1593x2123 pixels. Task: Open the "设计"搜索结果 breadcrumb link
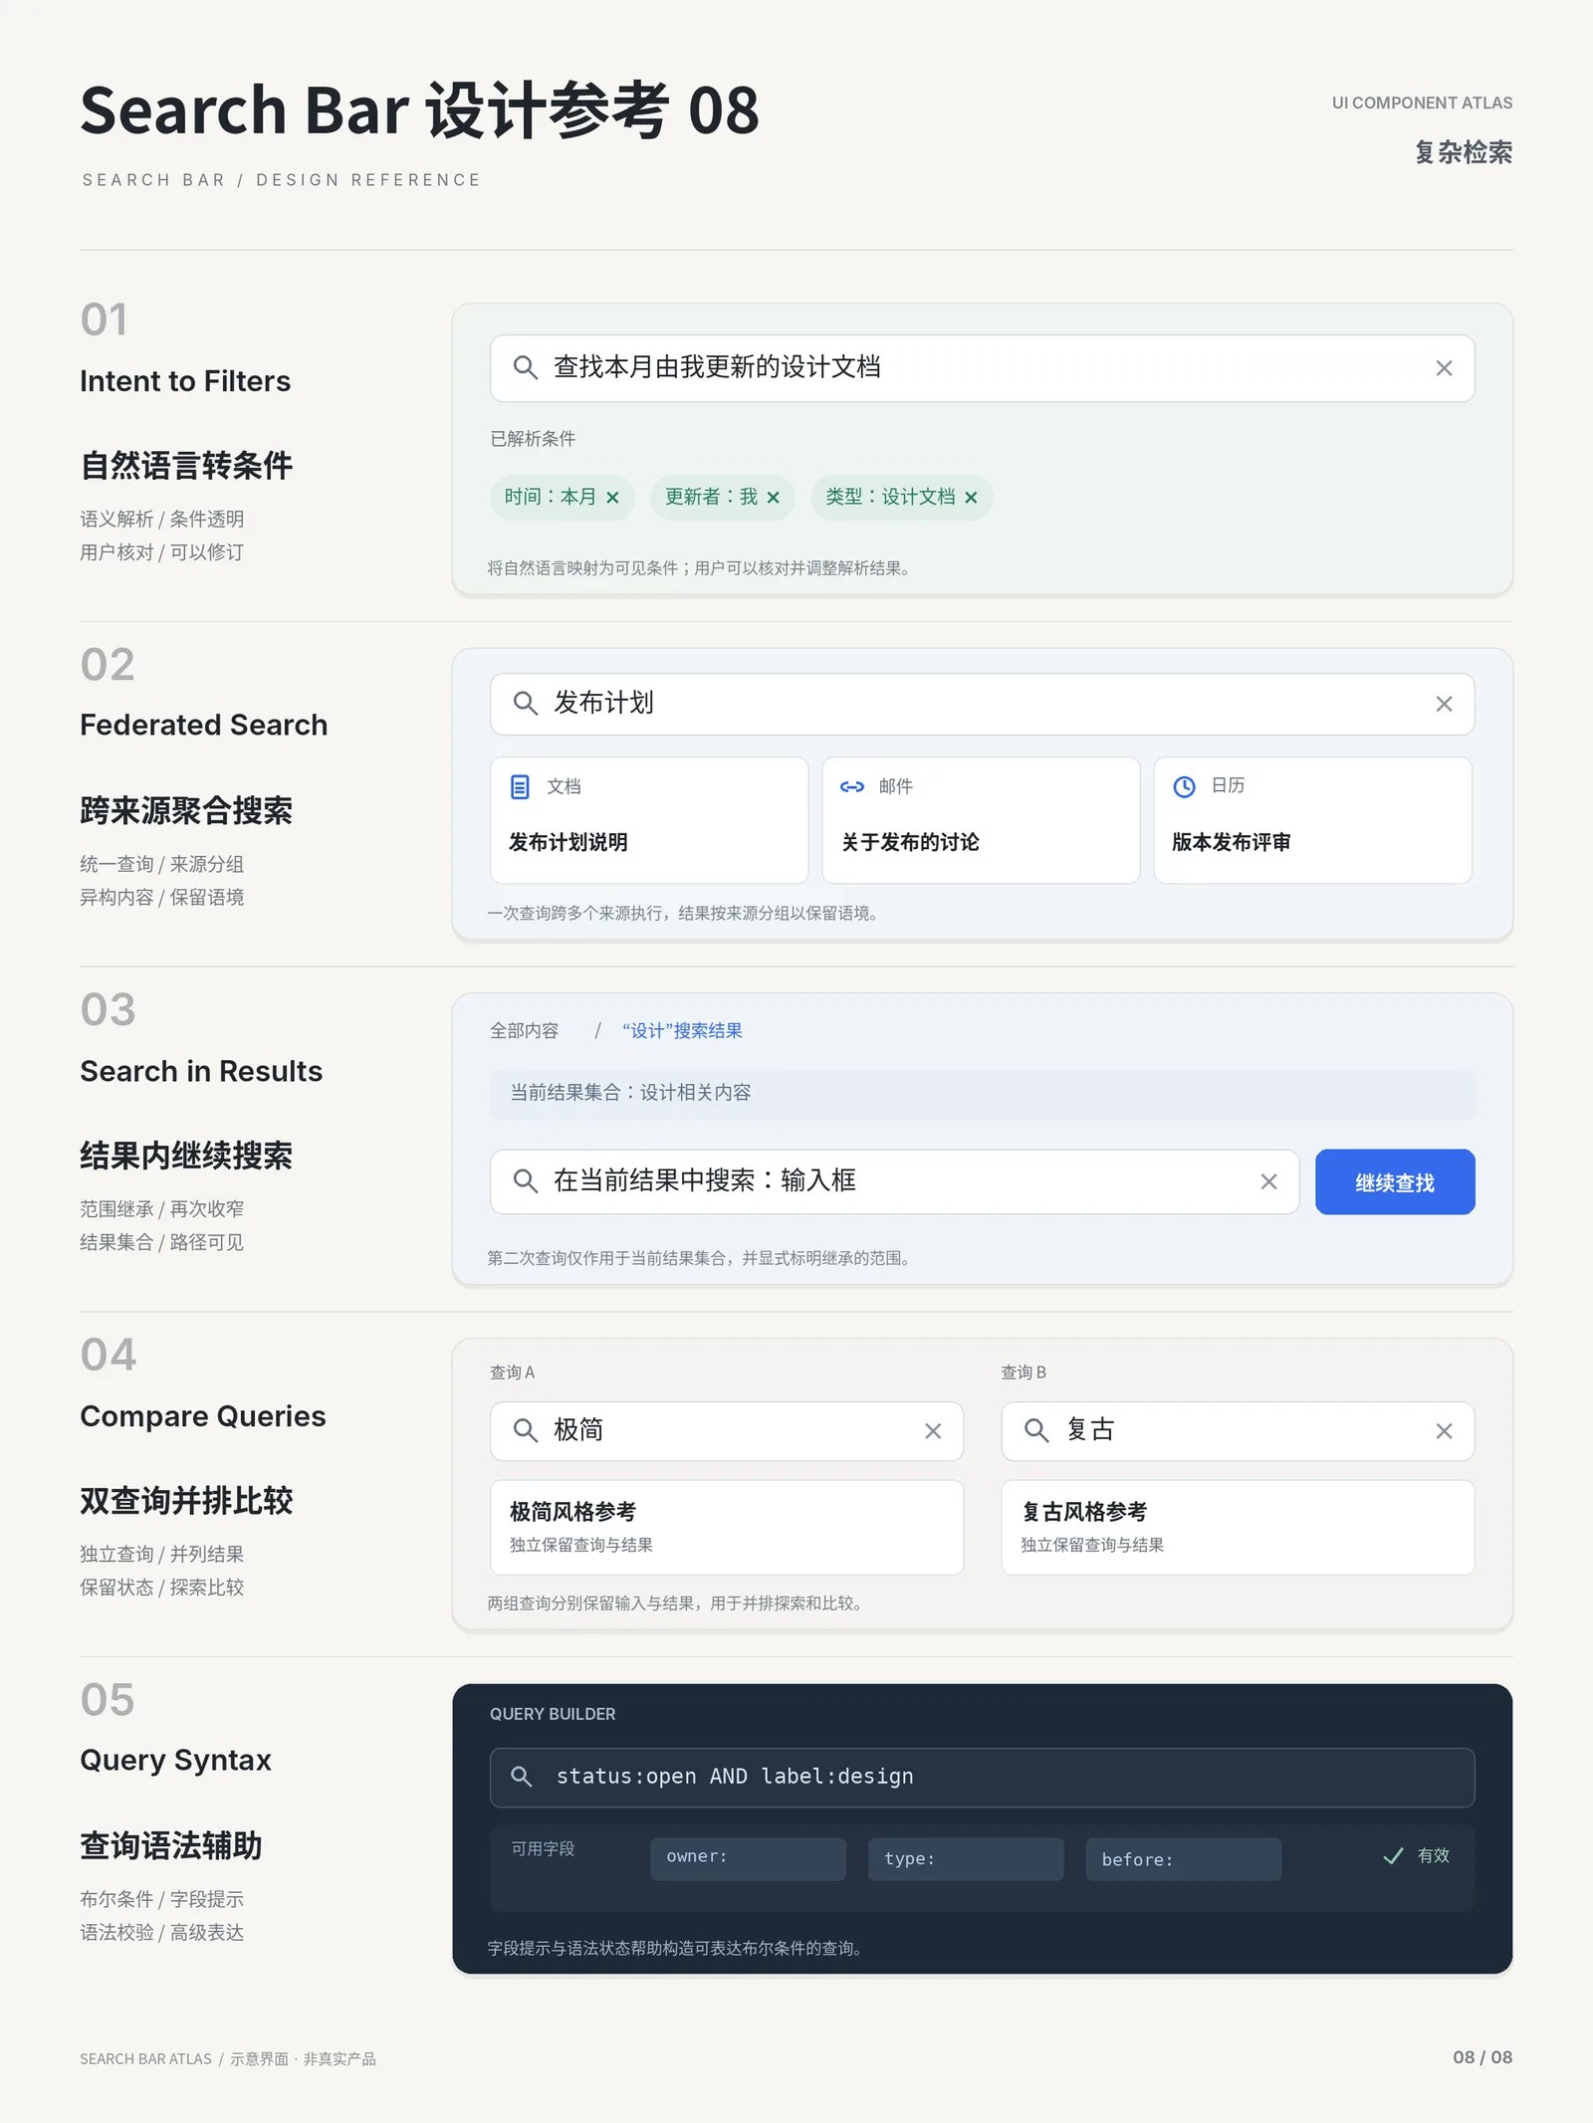[682, 1031]
